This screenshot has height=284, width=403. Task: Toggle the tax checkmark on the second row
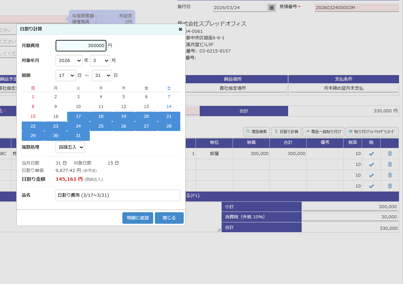(x=371, y=164)
